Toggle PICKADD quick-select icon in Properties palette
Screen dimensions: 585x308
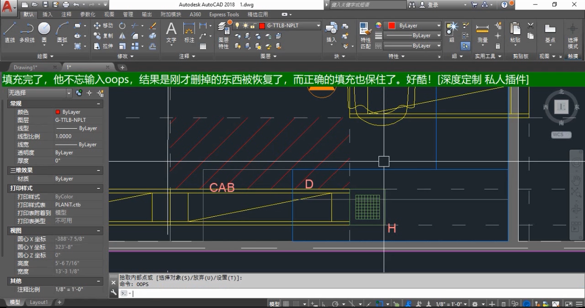click(x=80, y=93)
